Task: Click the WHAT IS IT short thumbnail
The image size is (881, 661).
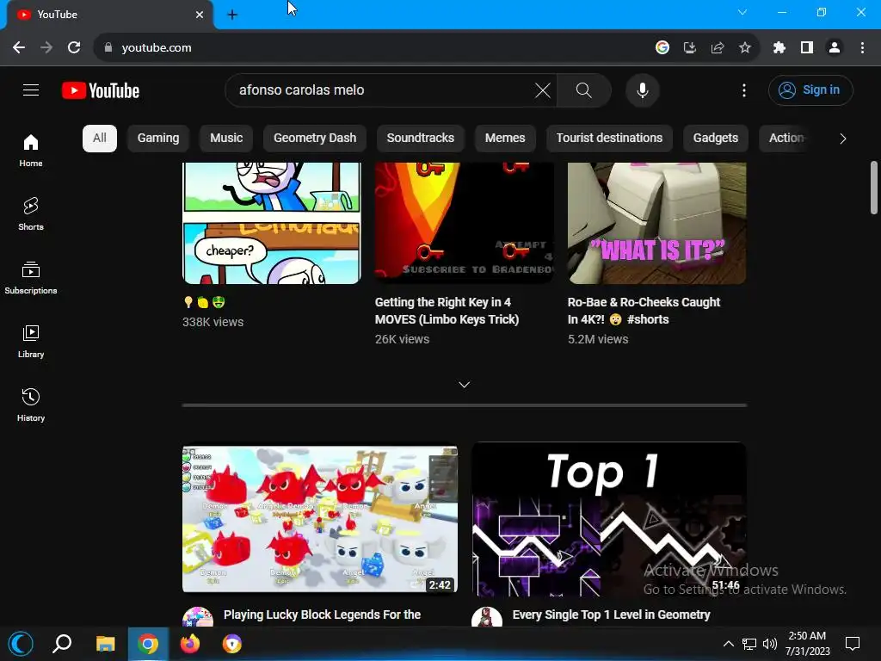Action: pyautogui.click(x=656, y=223)
